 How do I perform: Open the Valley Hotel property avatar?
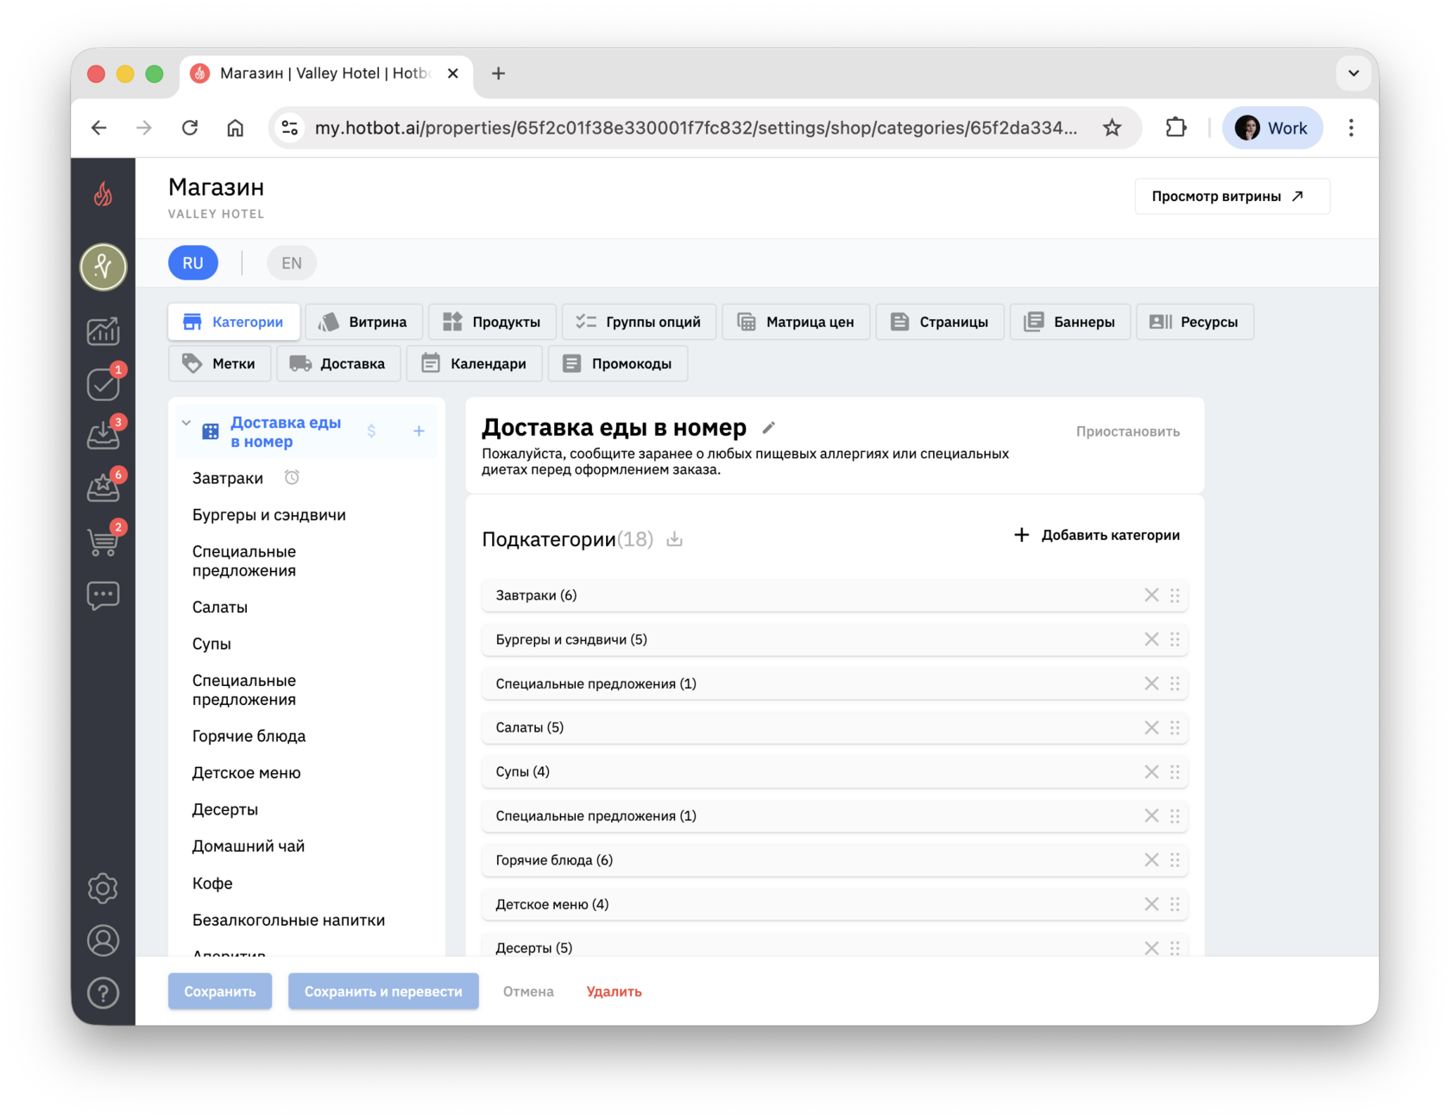coord(103,267)
